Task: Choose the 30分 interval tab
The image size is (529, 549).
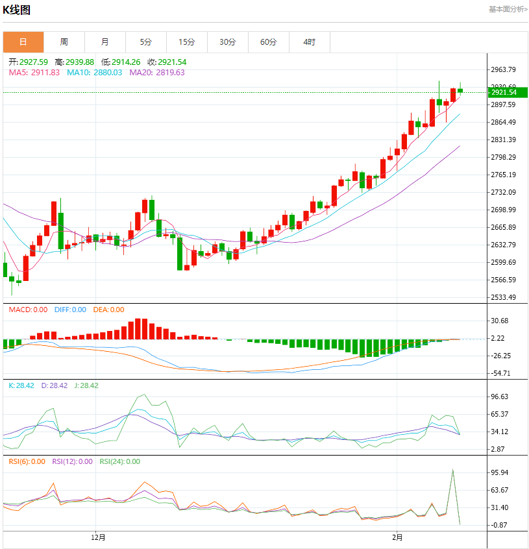Action: (x=228, y=42)
